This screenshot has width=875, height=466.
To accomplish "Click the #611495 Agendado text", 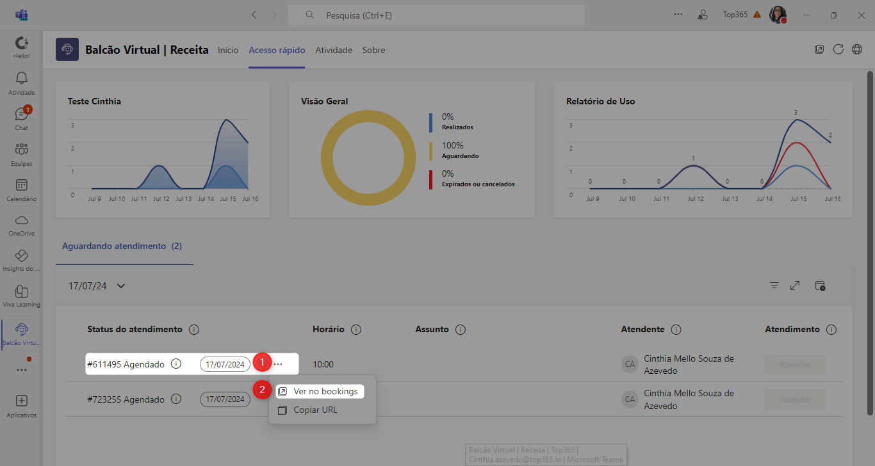I will [126, 364].
